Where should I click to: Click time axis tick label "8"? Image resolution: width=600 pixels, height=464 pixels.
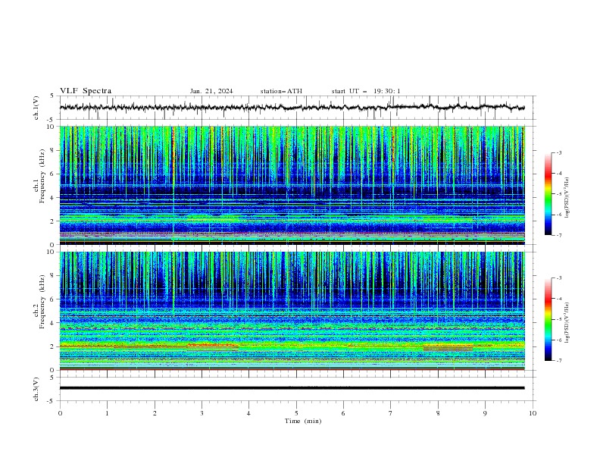click(x=438, y=413)
